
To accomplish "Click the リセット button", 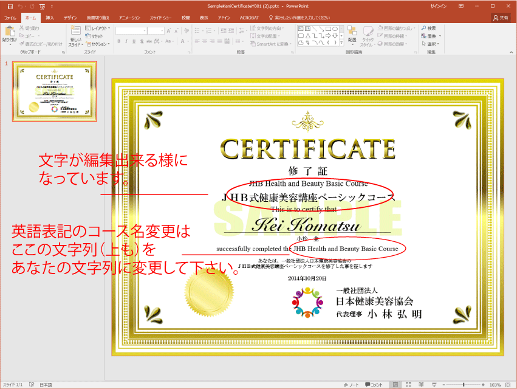I will [x=94, y=36].
